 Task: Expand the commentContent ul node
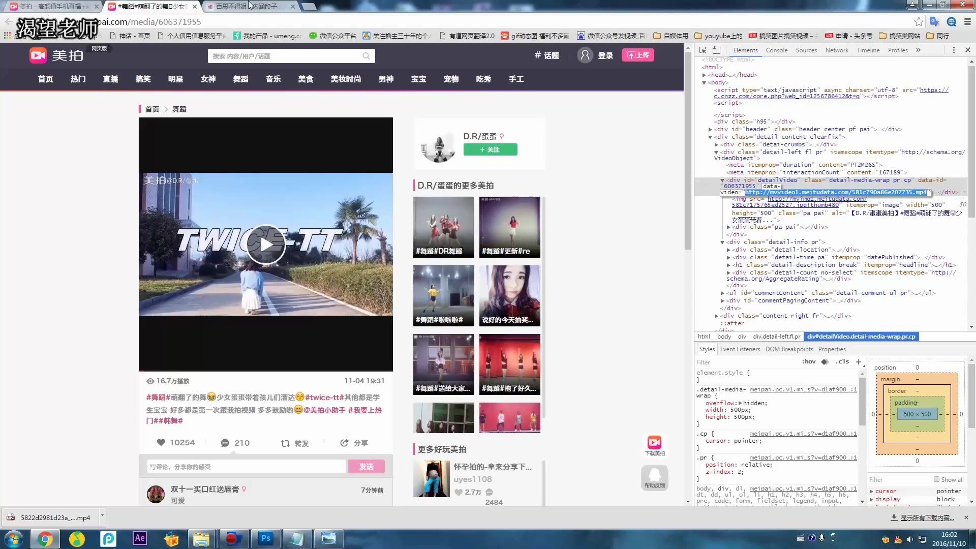coord(722,293)
